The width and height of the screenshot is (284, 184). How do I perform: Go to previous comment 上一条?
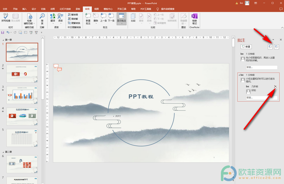(104, 18)
